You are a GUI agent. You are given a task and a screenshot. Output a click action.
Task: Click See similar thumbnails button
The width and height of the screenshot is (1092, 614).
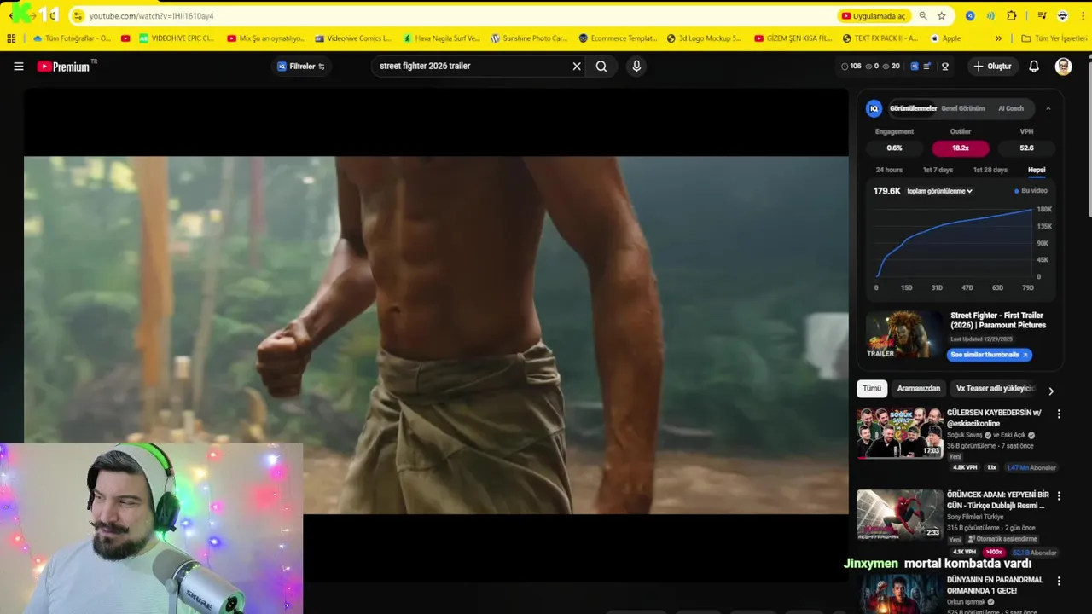point(990,355)
